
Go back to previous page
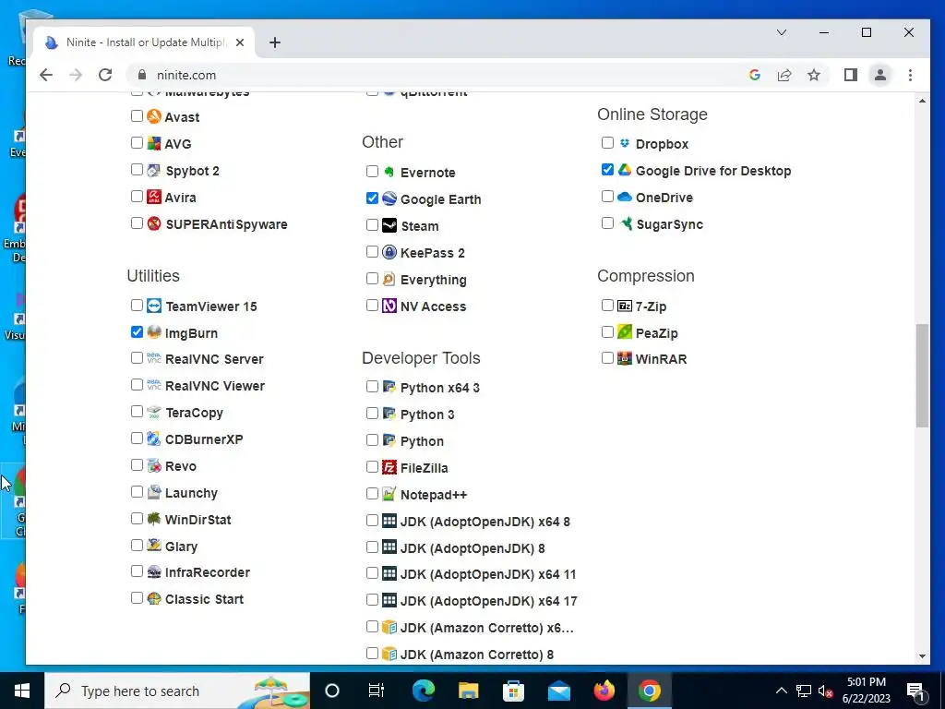pyautogui.click(x=46, y=76)
